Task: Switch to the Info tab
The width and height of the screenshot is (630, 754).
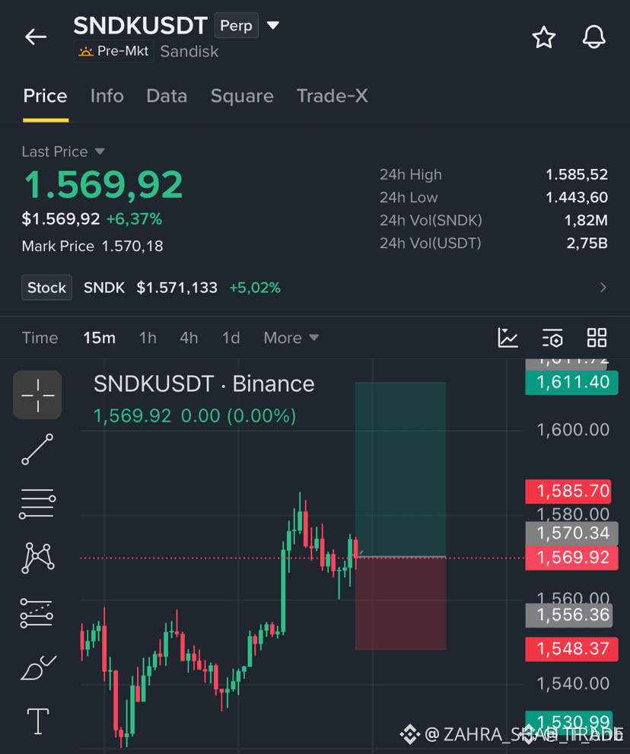Action: click(107, 96)
